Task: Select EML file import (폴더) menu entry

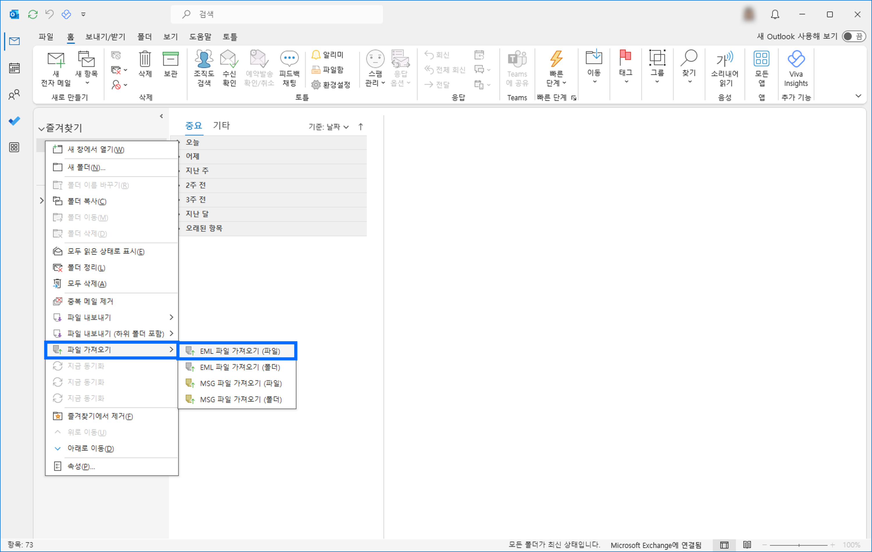Action: [x=240, y=367]
